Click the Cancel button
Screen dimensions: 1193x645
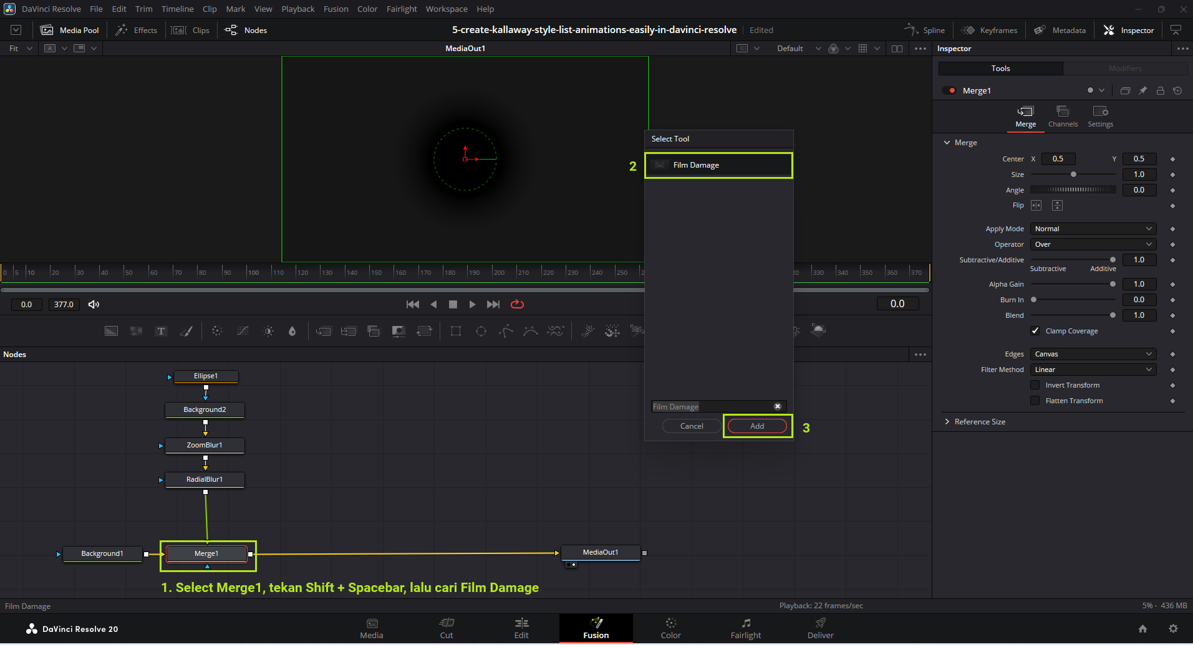click(692, 426)
